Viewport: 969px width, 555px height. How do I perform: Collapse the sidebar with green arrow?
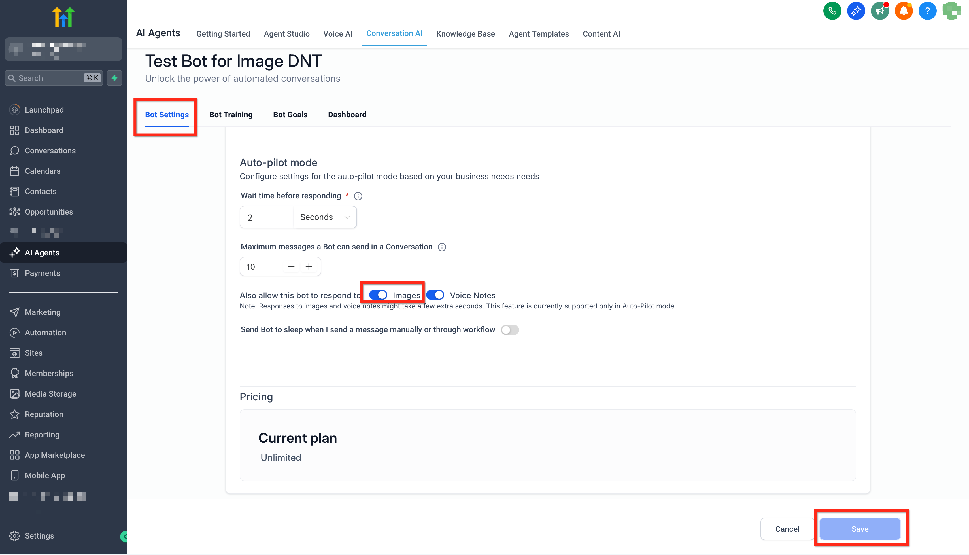124,536
